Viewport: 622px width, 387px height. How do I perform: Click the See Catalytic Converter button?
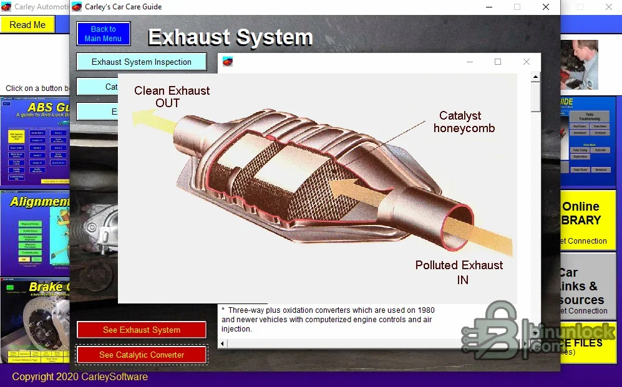141,355
